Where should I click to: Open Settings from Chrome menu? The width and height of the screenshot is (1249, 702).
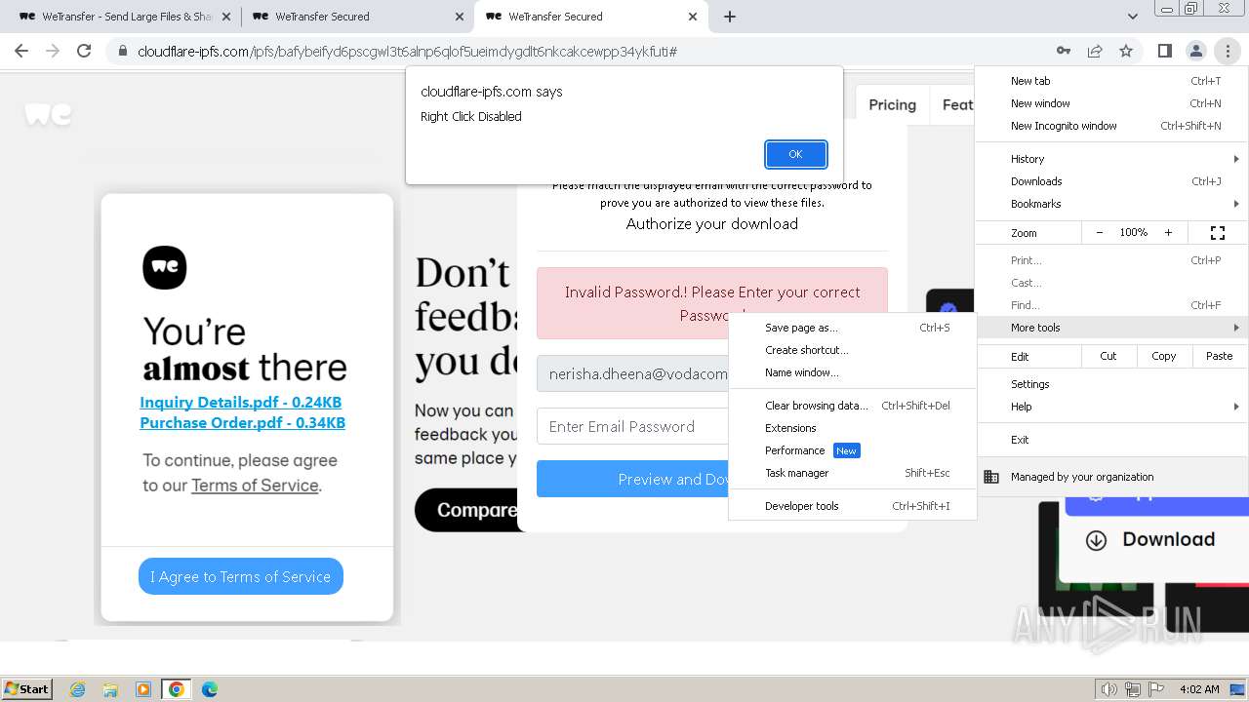[1112, 384]
